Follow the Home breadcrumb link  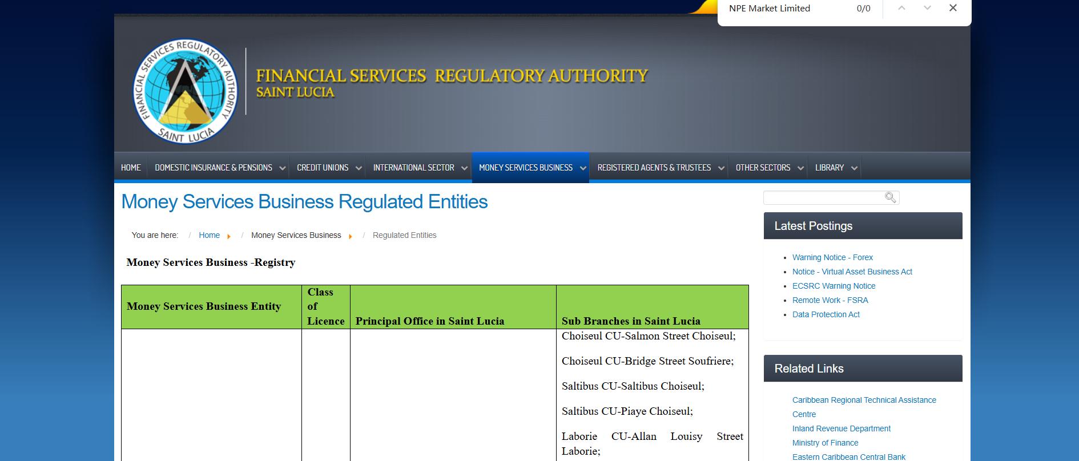tap(209, 235)
